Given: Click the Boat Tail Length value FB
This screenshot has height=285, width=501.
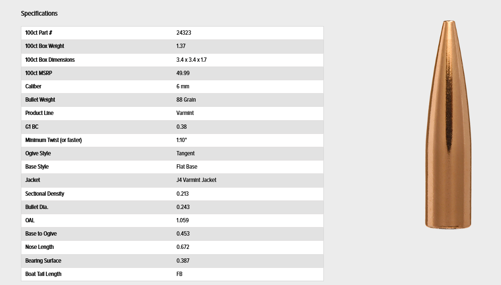Looking at the screenshot, I should [x=179, y=274].
